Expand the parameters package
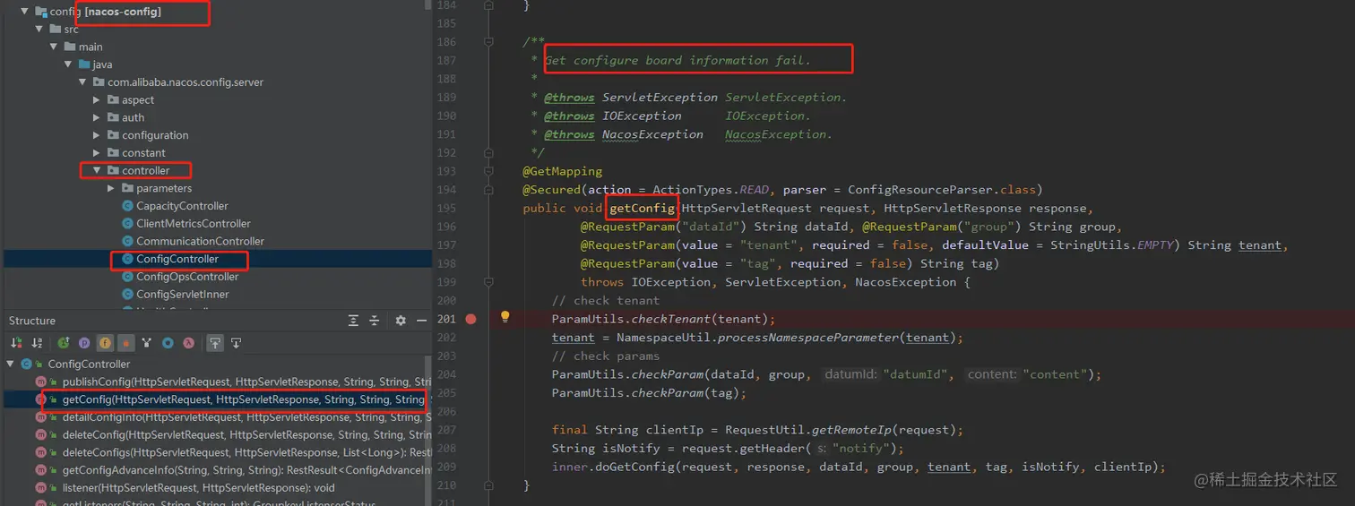This screenshot has width=1355, height=506. click(111, 188)
